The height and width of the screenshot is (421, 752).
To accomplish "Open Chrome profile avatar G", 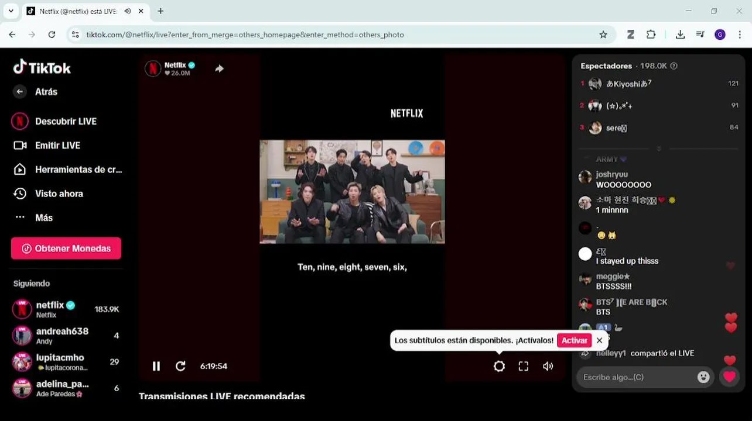I will click(720, 34).
